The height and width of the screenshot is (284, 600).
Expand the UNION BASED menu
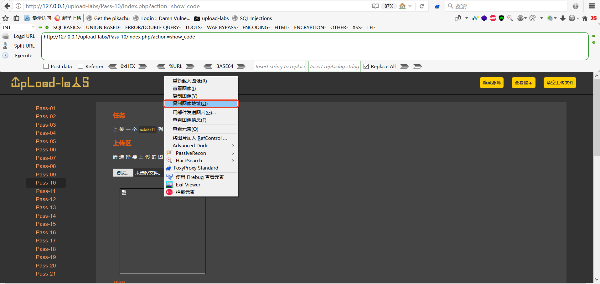click(x=103, y=27)
